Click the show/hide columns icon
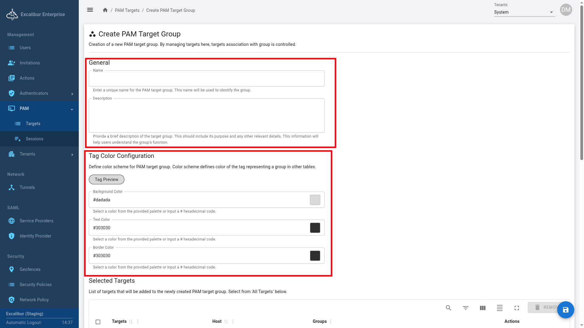This screenshot has width=584, height=328. tap(482, 308)
